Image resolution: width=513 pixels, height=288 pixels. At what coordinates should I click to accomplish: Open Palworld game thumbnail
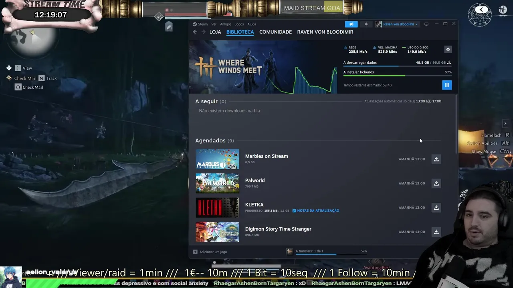[217, 183]
